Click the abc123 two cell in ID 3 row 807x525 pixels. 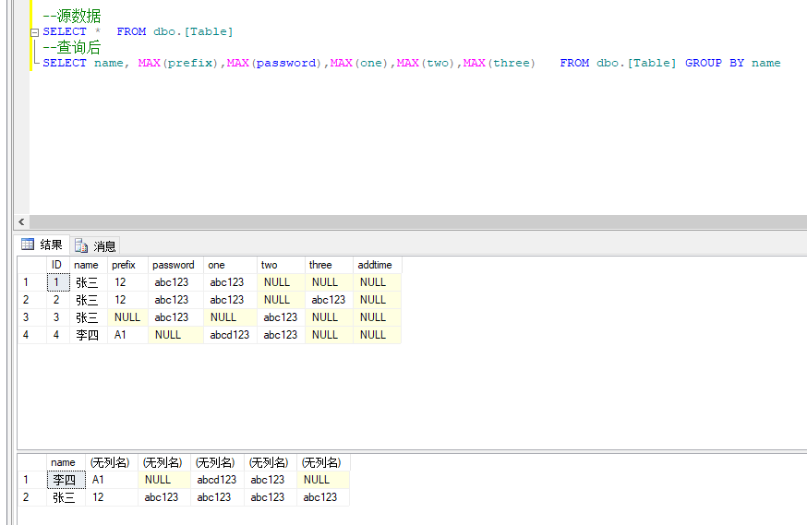281,317
